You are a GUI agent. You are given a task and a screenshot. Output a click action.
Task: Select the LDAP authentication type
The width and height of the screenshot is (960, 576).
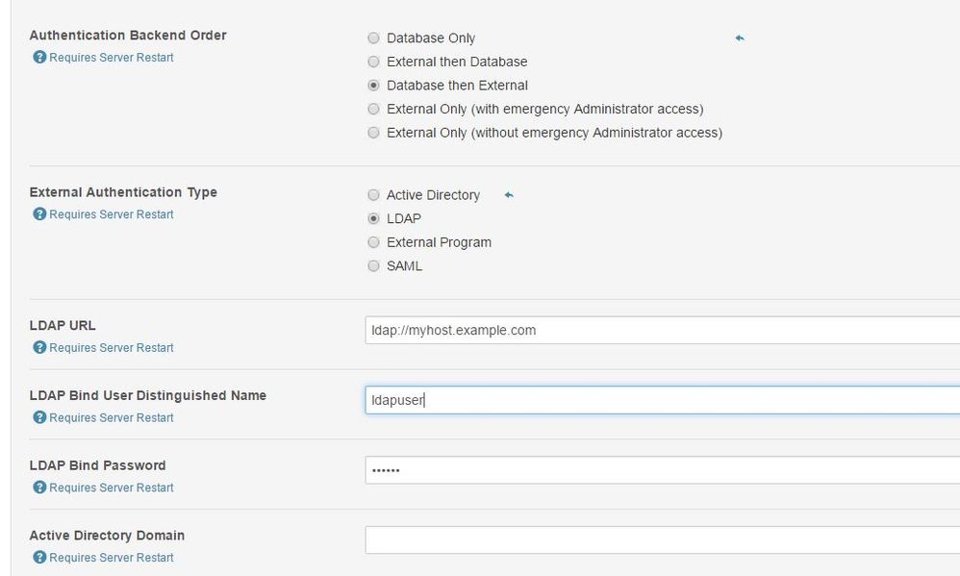point(374,218)
